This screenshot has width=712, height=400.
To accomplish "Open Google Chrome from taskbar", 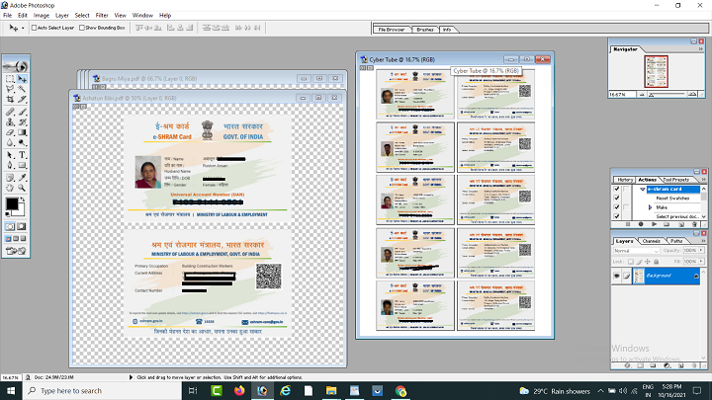I will click(x=400, y=391).
